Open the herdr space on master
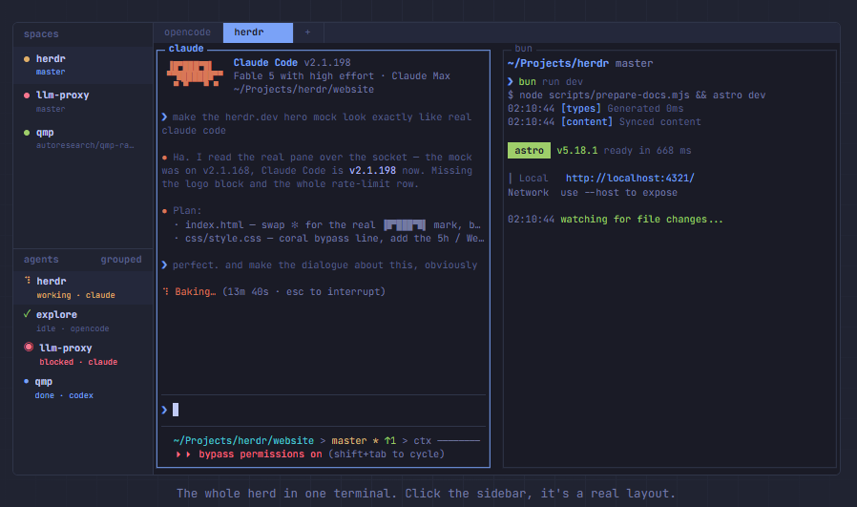 pos(83,65)
